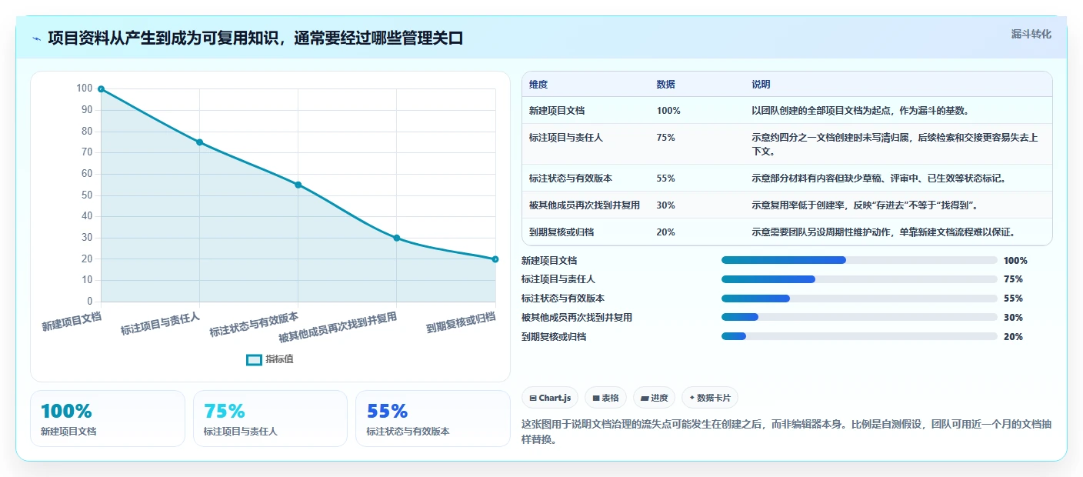Open the 55% 标注状态与有效版本 stat card

433,419
